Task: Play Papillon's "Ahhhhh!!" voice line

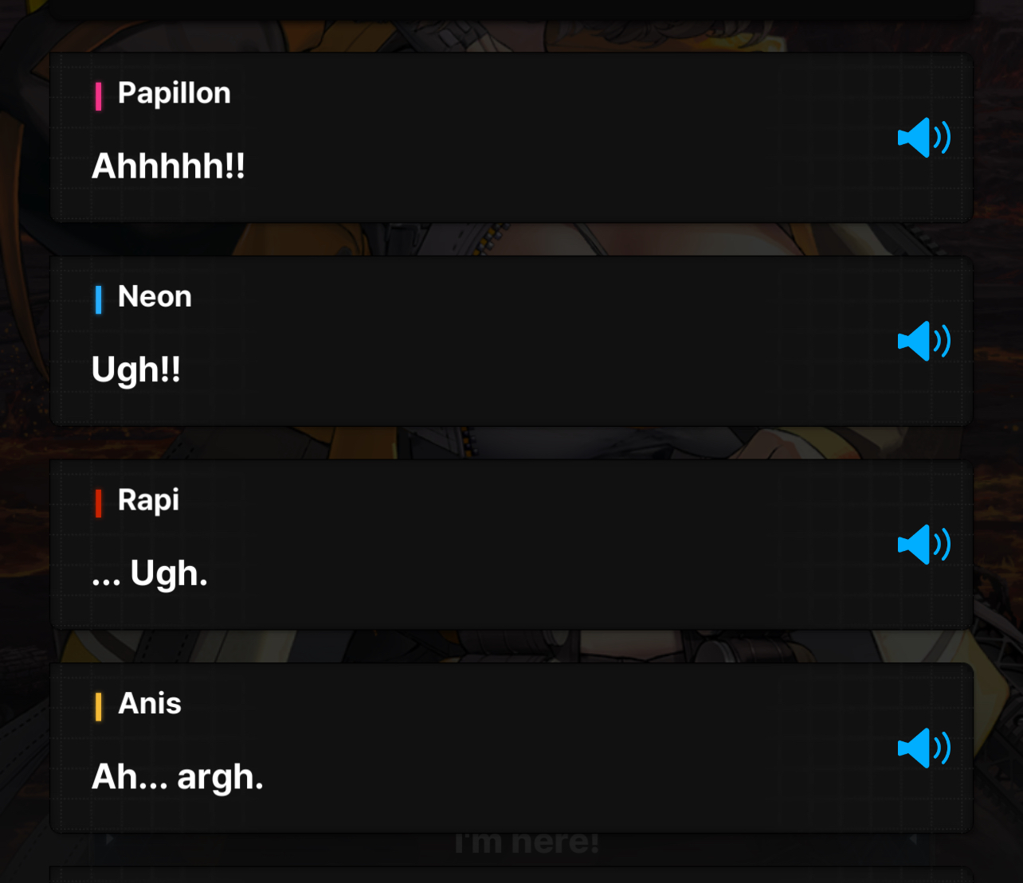Action: click(x=924, y=138)
